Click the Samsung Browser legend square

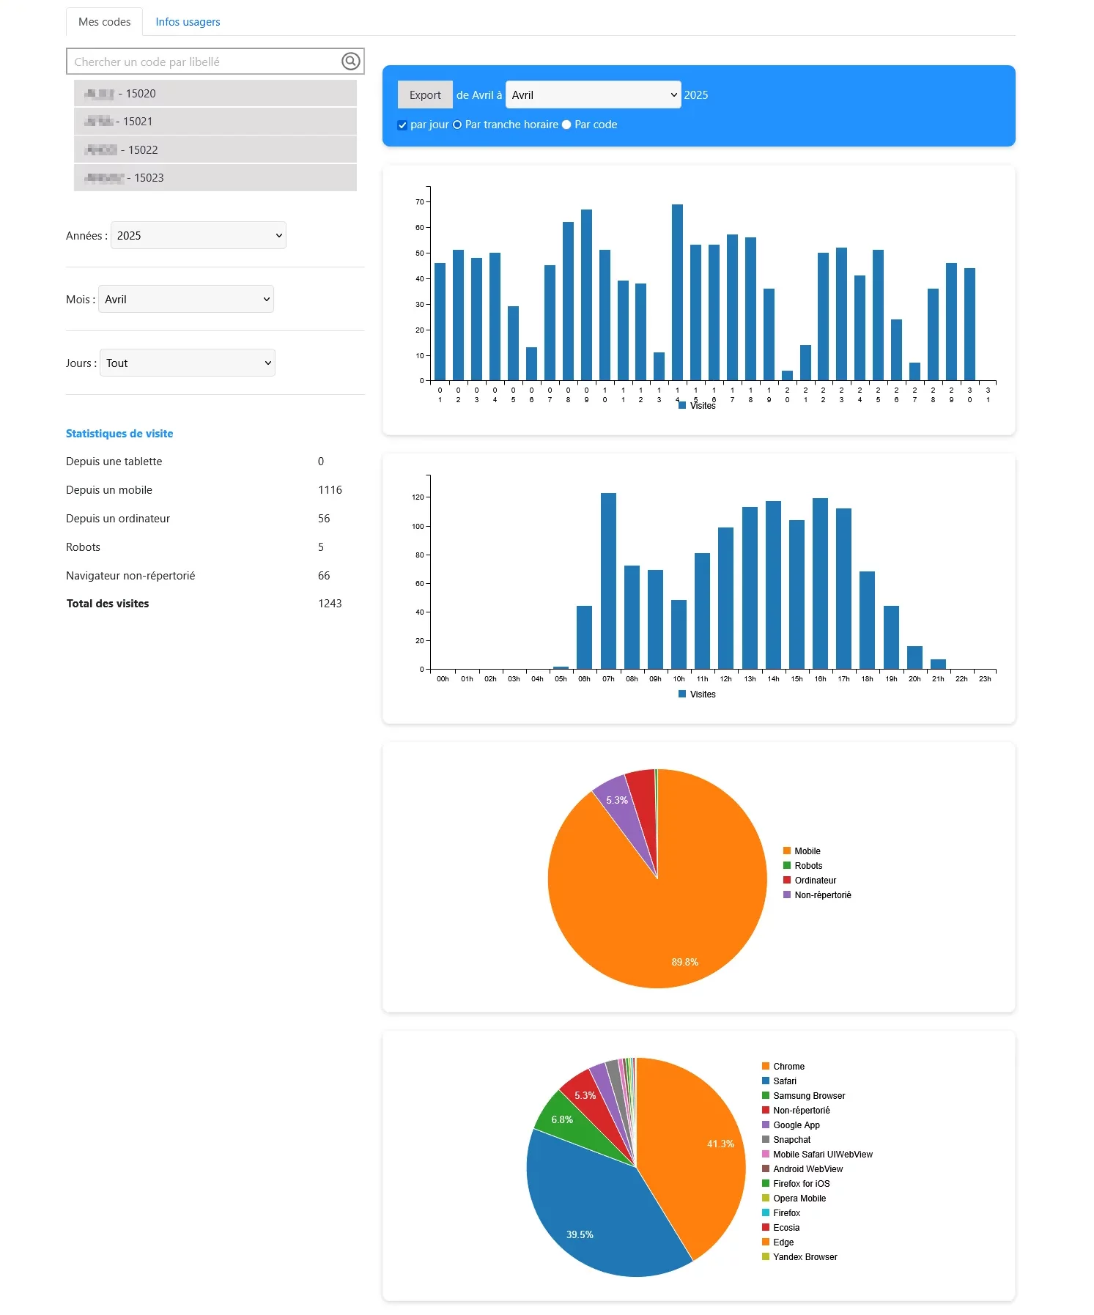click(x=766, y=1095)
